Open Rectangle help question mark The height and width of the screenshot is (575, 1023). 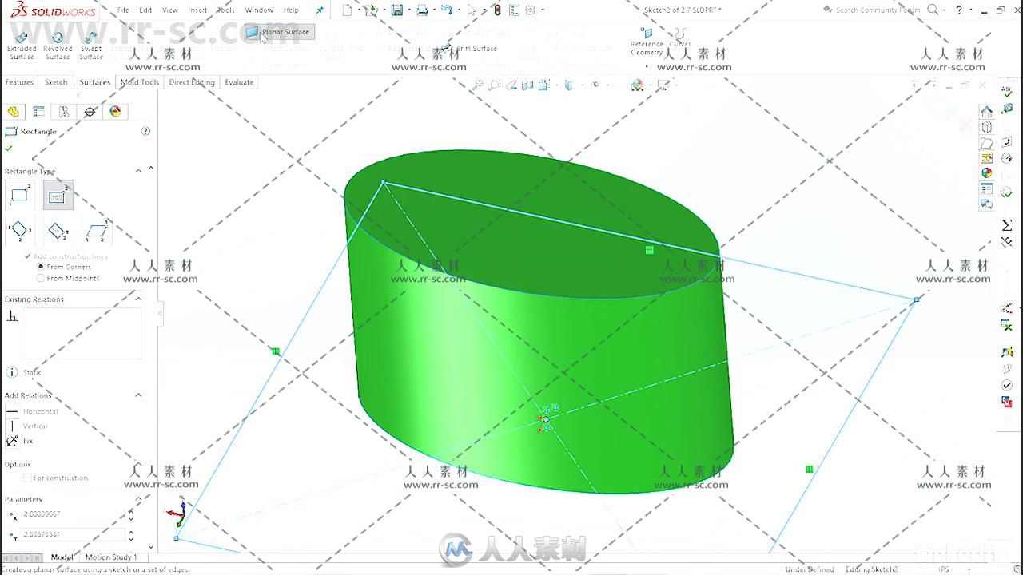click(145, 131)
